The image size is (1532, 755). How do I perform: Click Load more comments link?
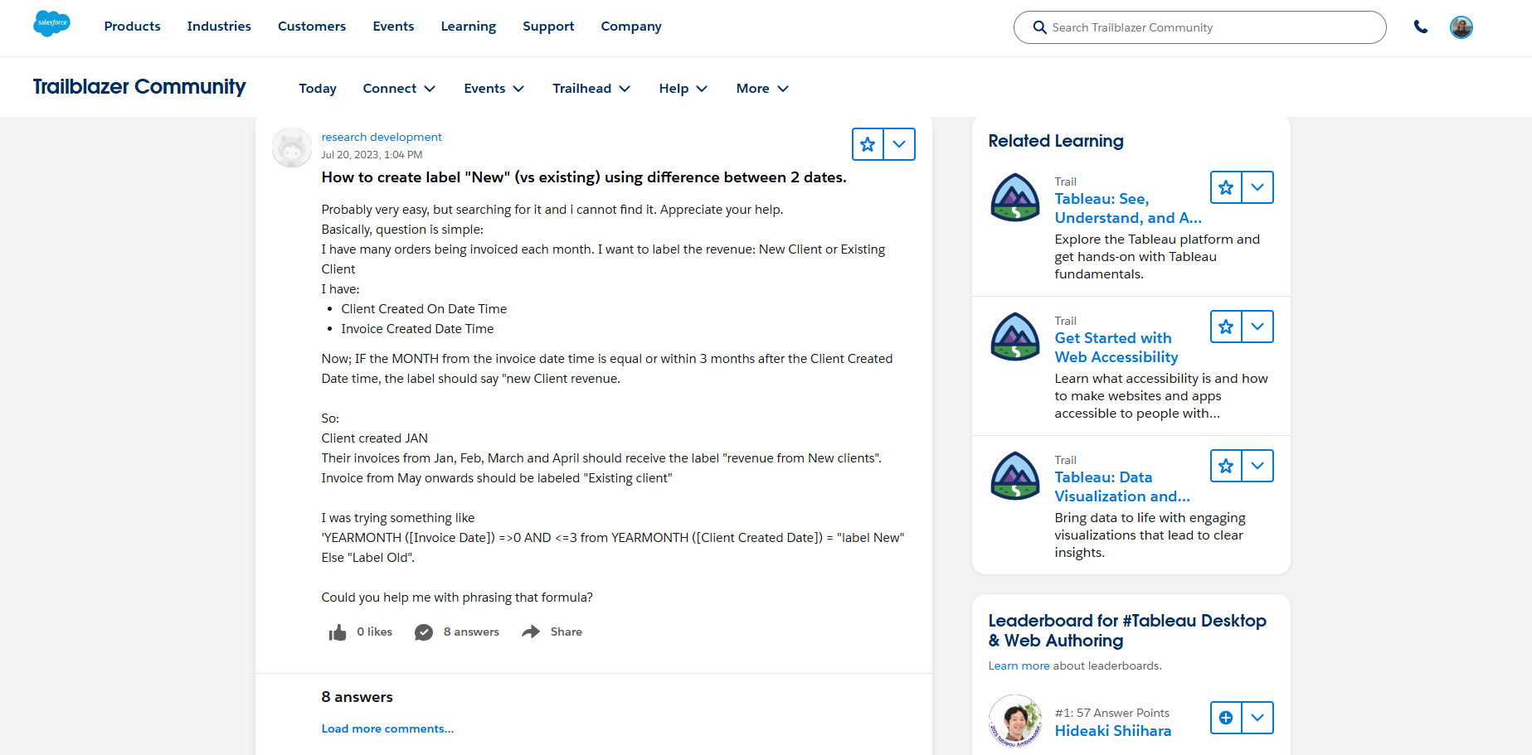coord(387,729)
